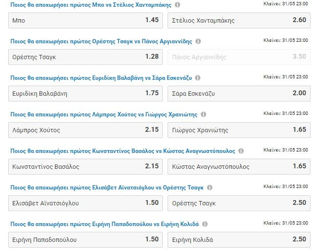The width and height of the screenshot is (312, 252).
Task: Open info icon for Ορέστης Τσαγκ vs Πάνος Αργιαννίδης
Action: click(x=198, y=41)
